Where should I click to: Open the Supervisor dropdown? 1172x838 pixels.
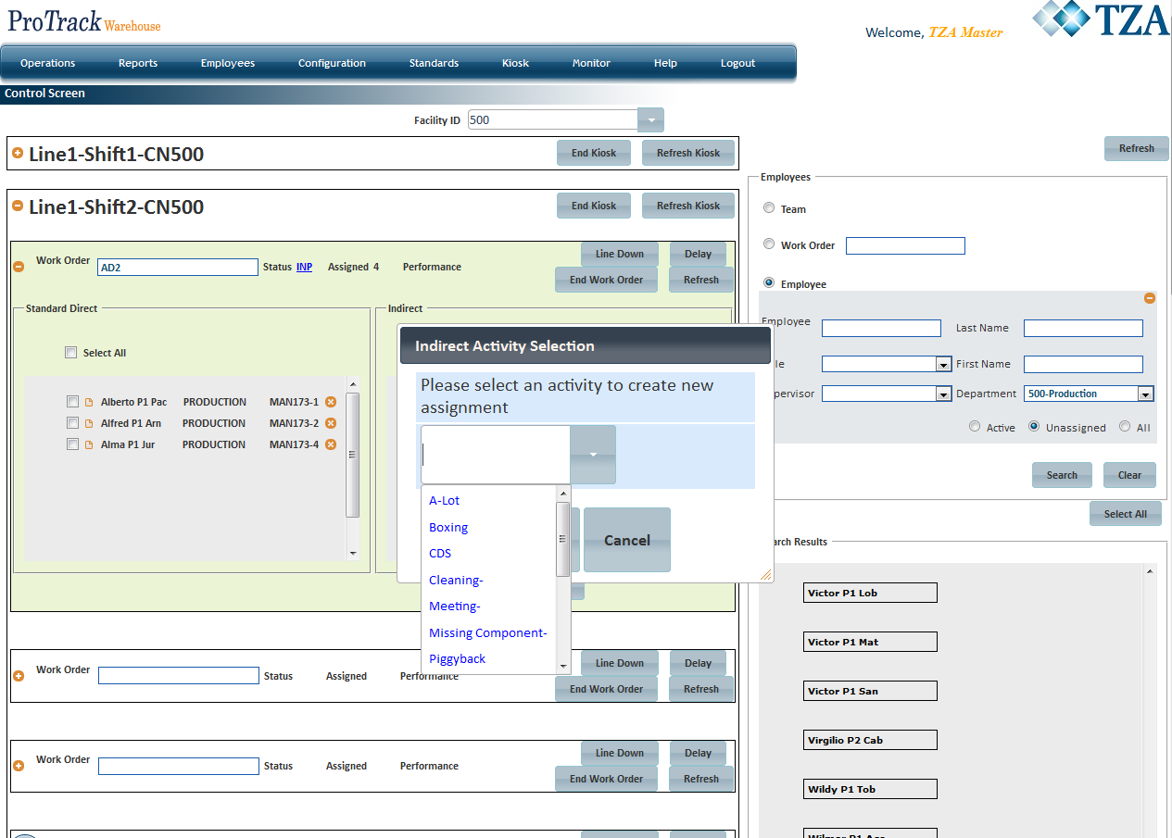(943, 394)
